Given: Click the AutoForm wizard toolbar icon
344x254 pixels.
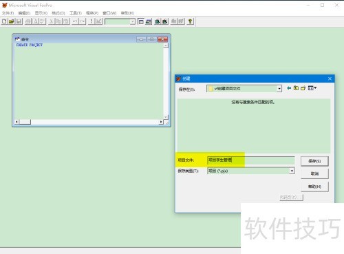Looking at the screenshot, I should pos(174,21).
